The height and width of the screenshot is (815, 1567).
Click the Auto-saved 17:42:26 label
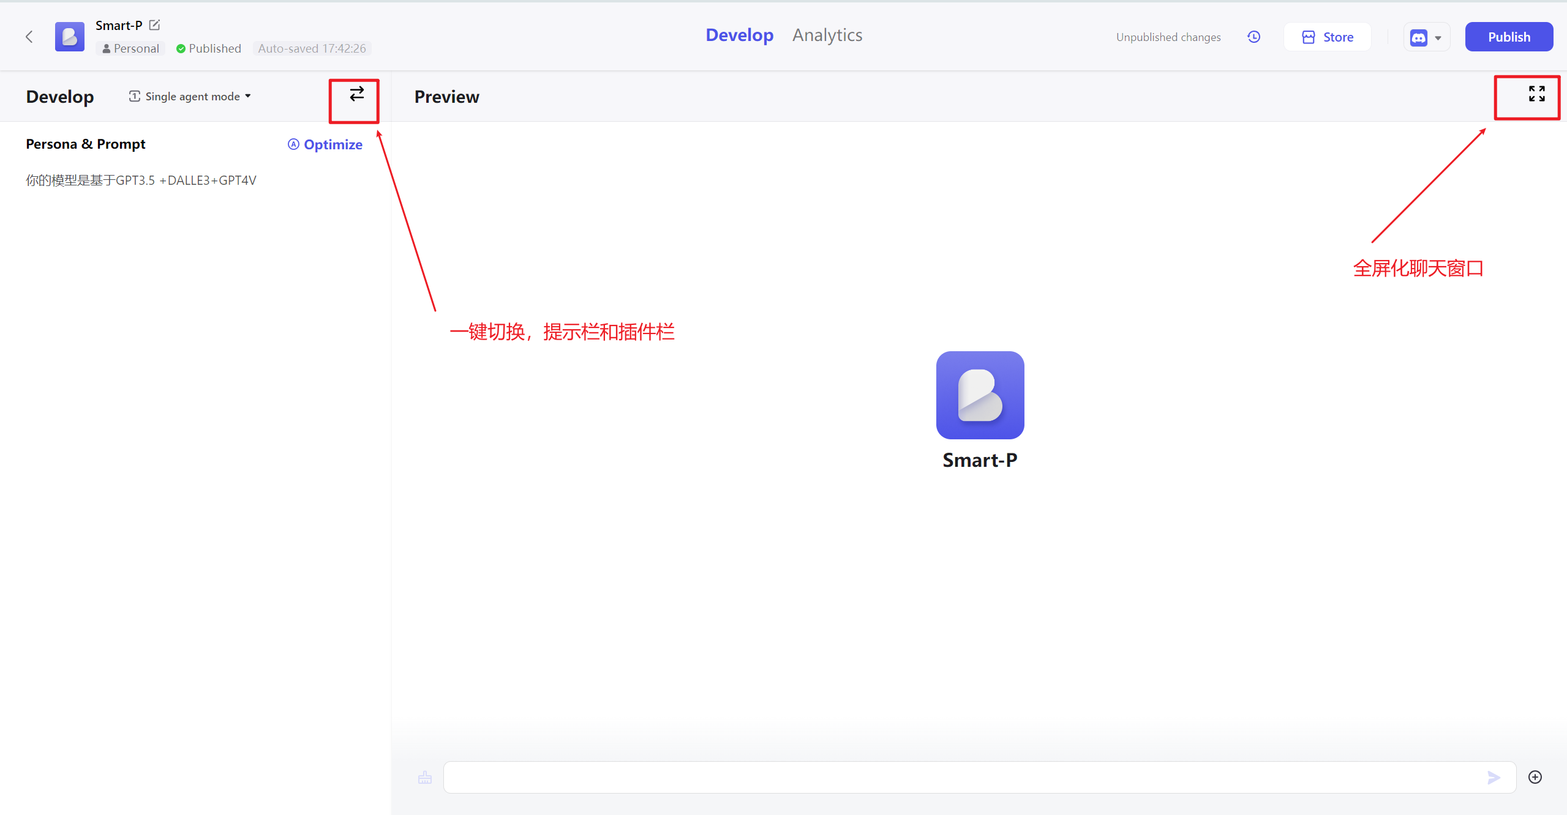[312, 48]
